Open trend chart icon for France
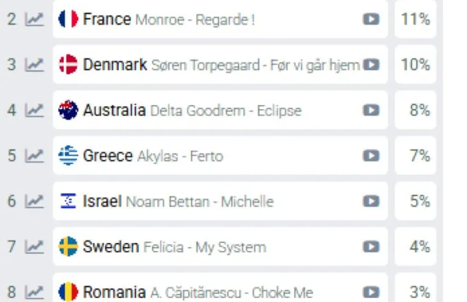467x302 pixels. [34, 19]
